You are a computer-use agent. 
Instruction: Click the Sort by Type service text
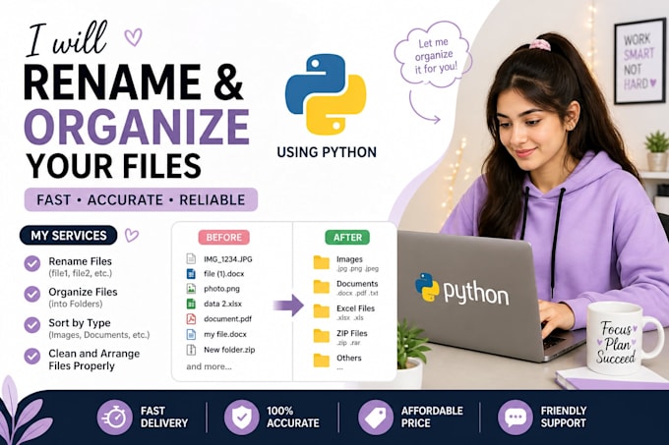[x=80, y=323]
